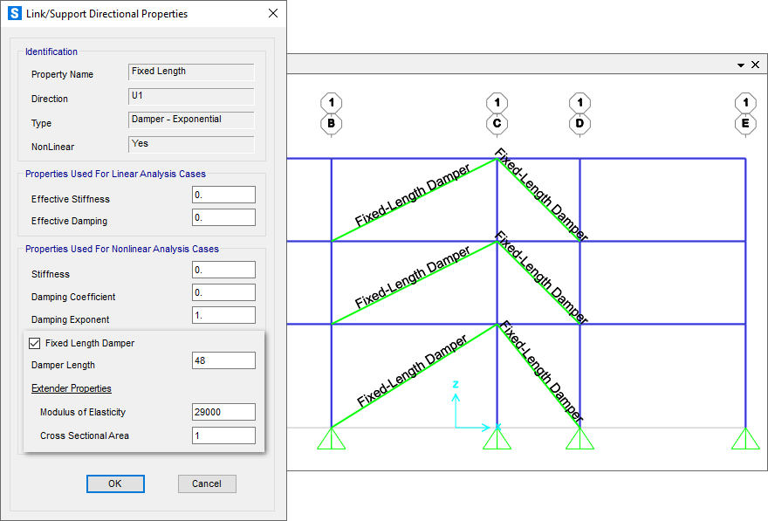Image resolution: width=768 pixels, height=521 pixels.
Task: Click the Type field showing Damper - Exponential
Action: 190,120
